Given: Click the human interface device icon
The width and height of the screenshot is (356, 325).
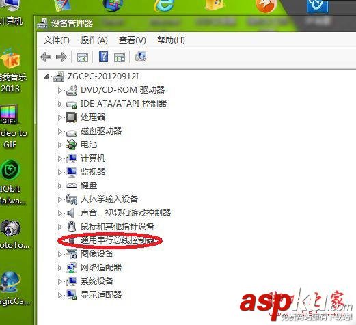Looking at the screenshot, I should pos(72,199).
